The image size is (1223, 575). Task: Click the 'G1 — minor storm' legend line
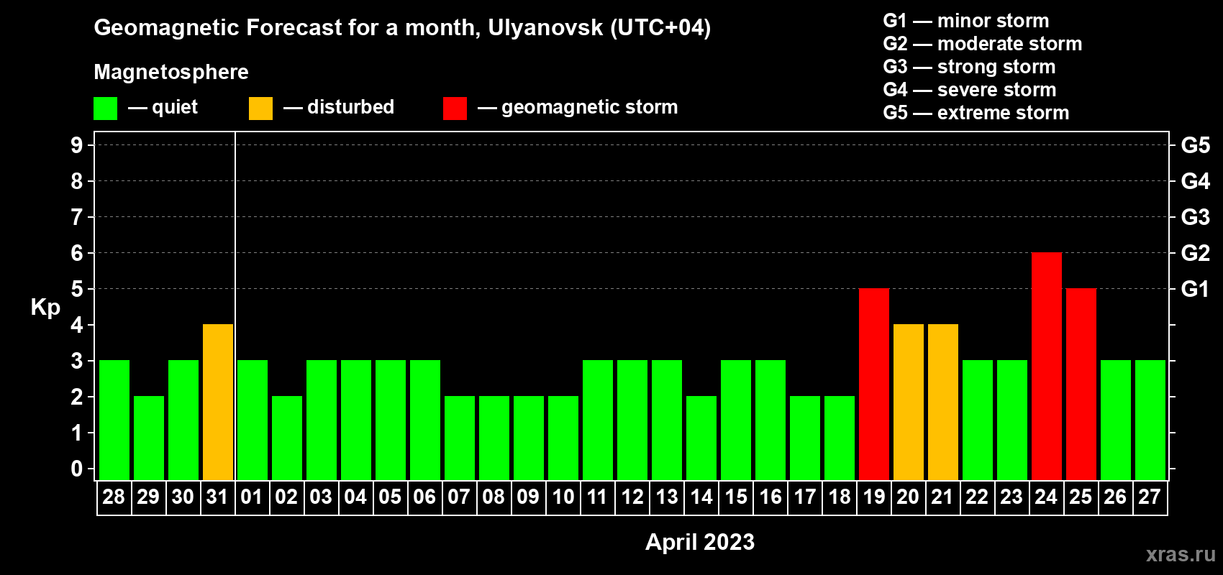click(966, 21)
